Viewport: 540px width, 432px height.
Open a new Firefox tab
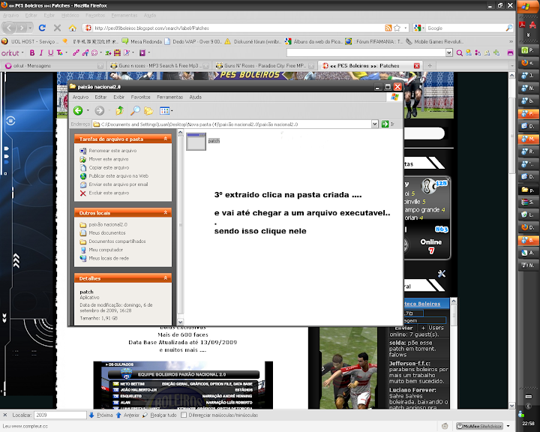coord(430,65)
